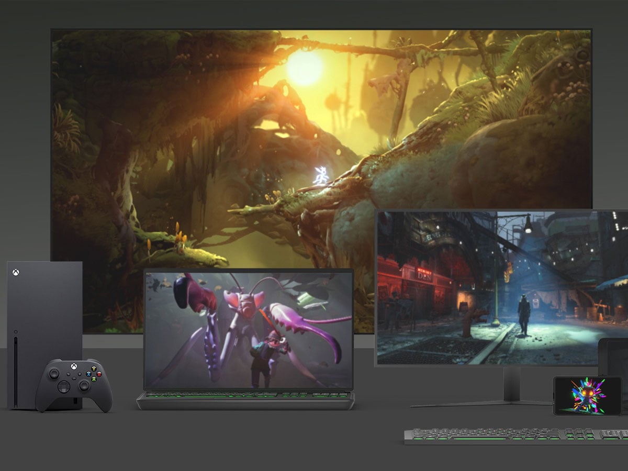Expand the D-pad on the controller
This screenshot has width=628, height=471.
(x=64, y=387)
